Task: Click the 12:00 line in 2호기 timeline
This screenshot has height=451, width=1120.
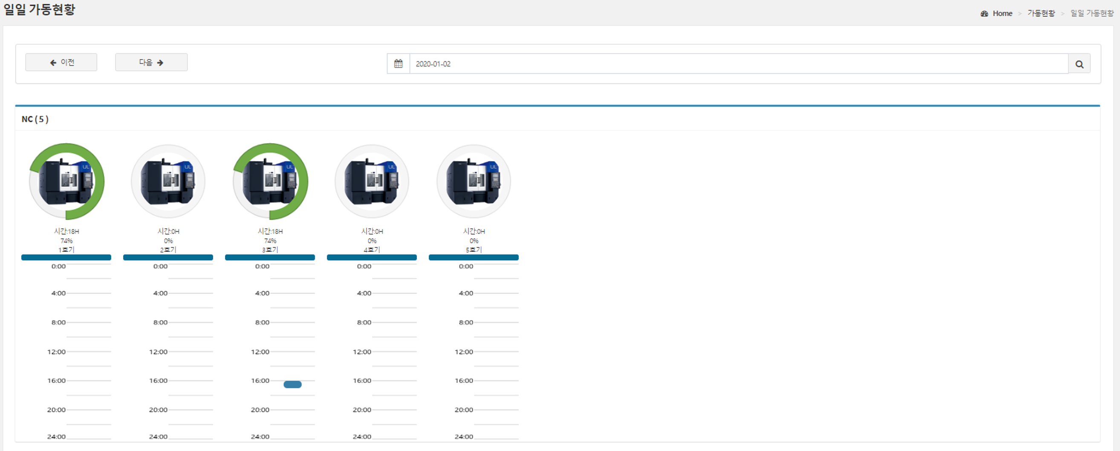Action: (191, 351)
